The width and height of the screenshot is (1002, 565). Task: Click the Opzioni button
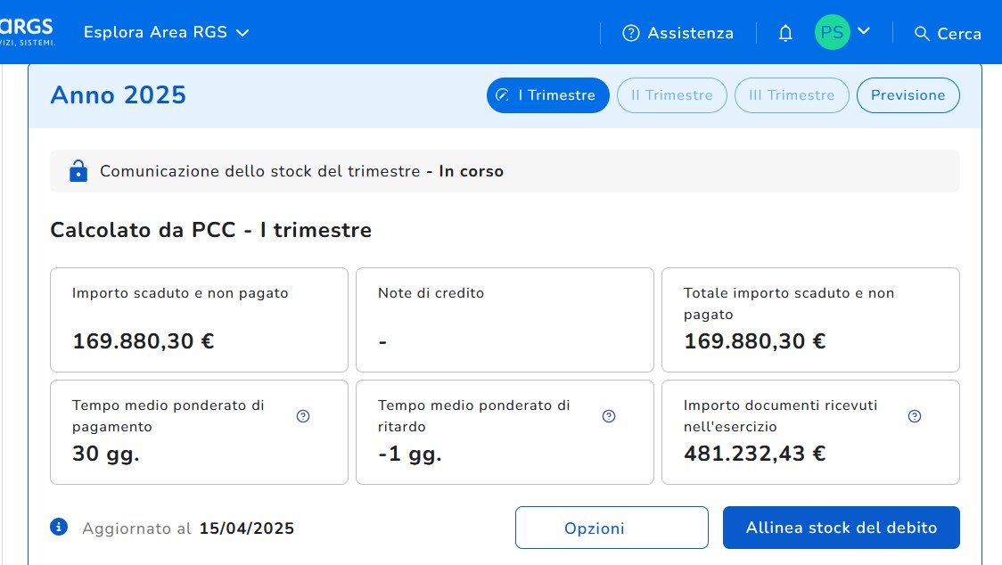[612, 528]
